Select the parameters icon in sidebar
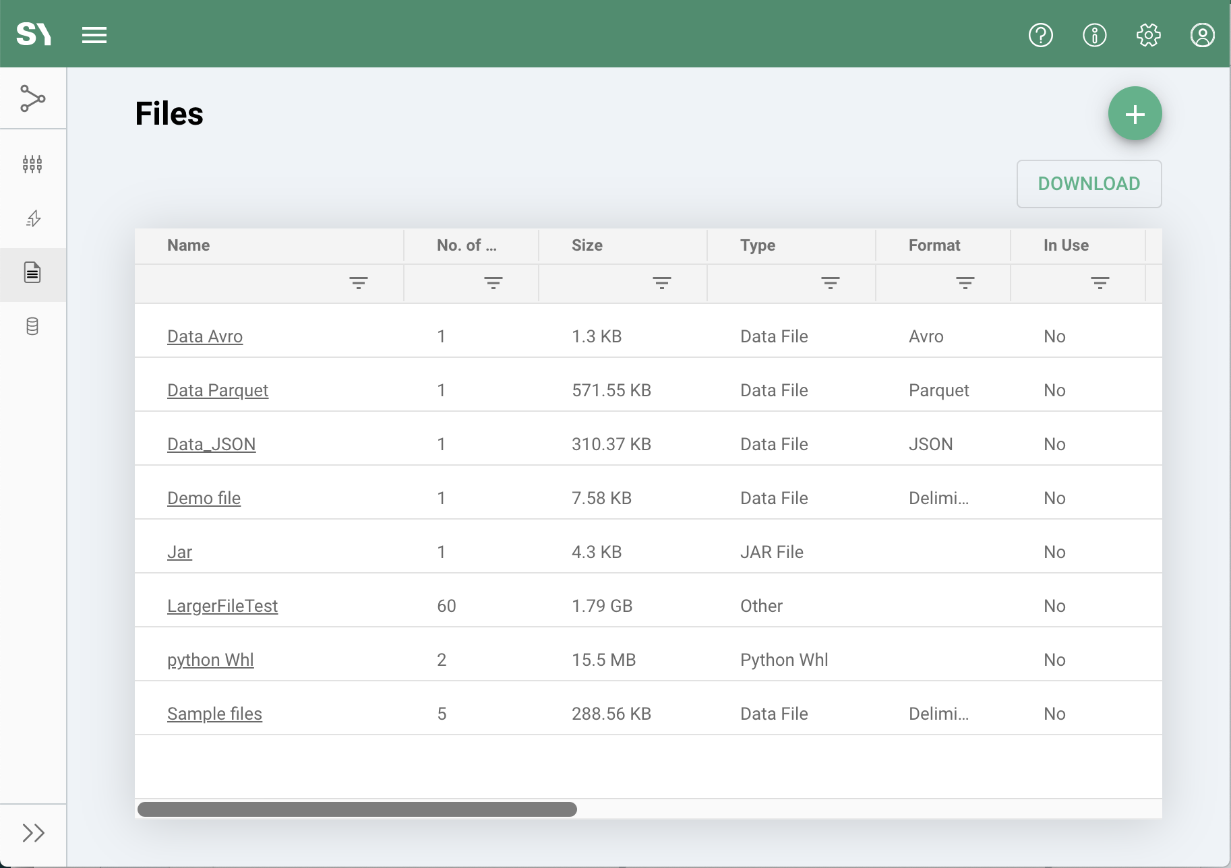The width and height of the screenshot is (1231, 868). [x=32, y=164]
